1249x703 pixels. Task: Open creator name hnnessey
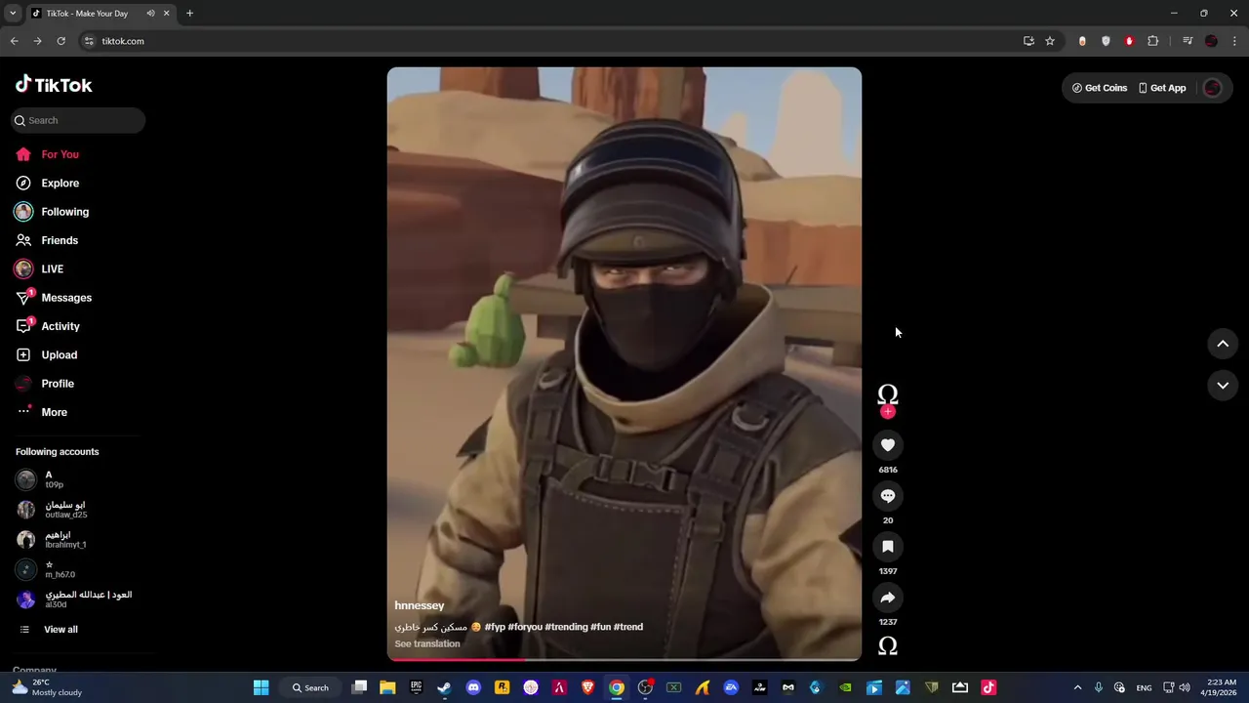420,605
